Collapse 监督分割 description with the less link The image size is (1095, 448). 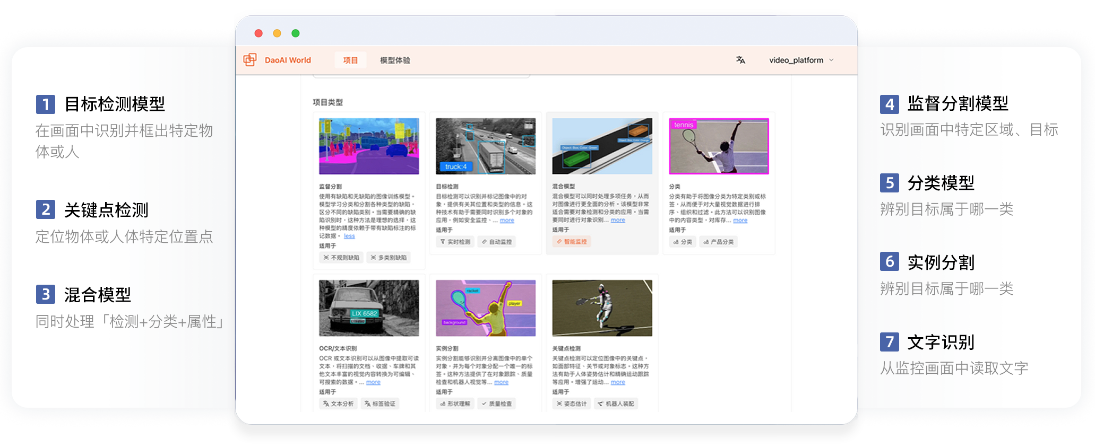[349, 236]
